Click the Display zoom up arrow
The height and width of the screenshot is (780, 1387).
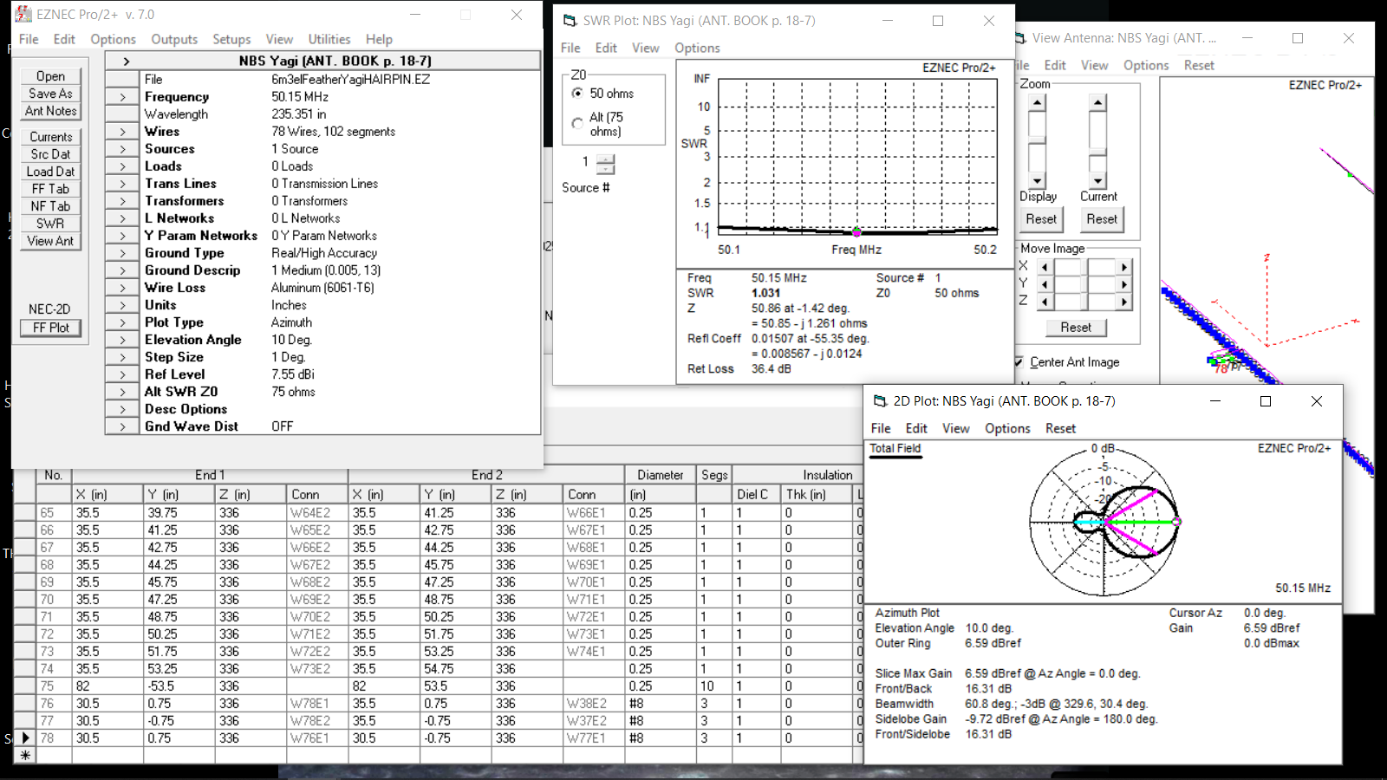1037,101
